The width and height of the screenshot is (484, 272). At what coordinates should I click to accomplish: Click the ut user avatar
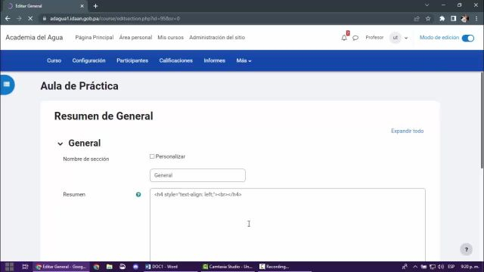pos(395,38)
